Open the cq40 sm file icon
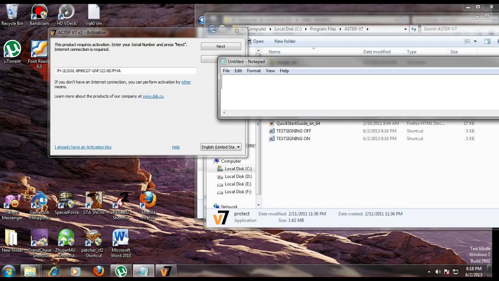This screenshot has width=499, height=281. coord(94,15)
